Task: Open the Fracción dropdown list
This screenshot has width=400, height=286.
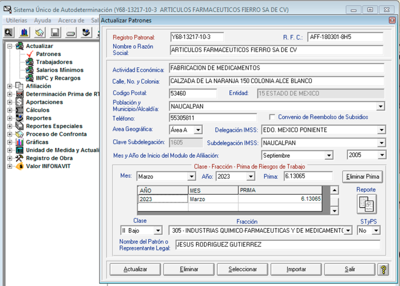Action: click(348, 231)
